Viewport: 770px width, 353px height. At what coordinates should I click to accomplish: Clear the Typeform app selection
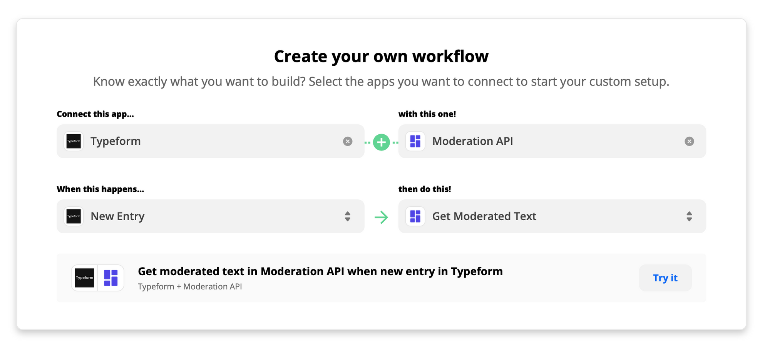coord(347,141)
